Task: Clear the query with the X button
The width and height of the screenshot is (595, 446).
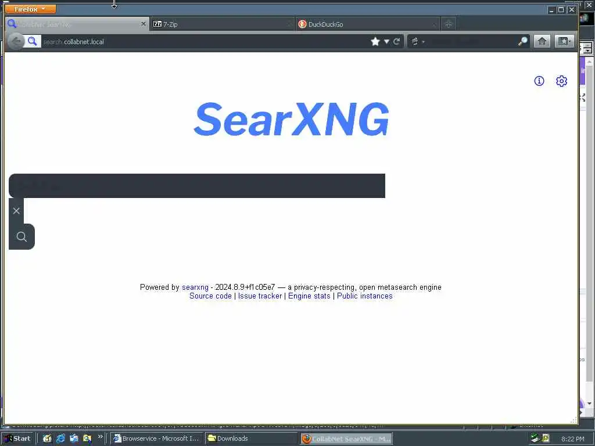Action: (16, 211)
